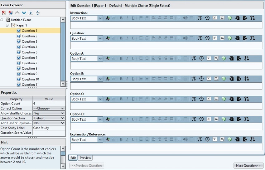Select Question 10 in the tree

coord(30,79)
